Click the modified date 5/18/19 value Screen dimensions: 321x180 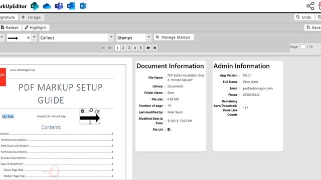coord(180,121)
